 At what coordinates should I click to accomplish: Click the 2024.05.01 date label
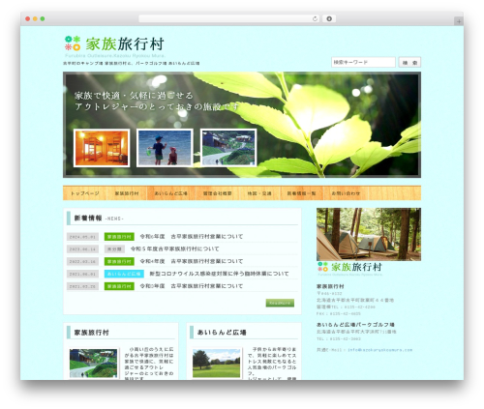(x=82, y=237)
